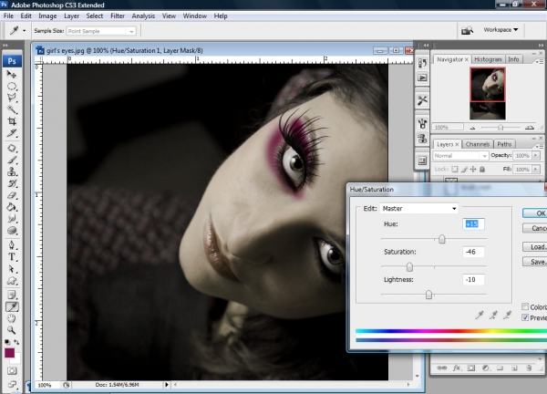Select the Custom Shape tool

point(12,281)
